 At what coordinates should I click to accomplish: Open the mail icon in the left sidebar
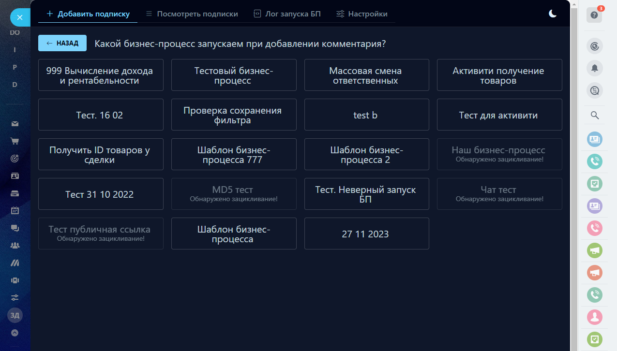(15, 124)
